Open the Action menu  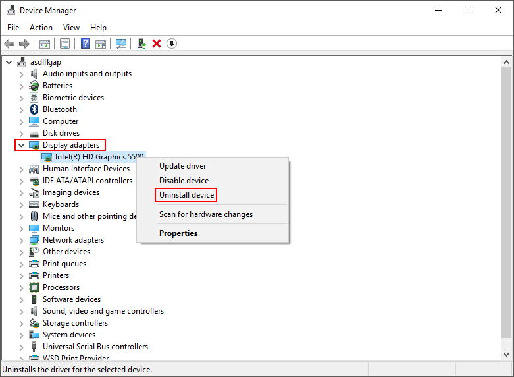pos(41,28)
